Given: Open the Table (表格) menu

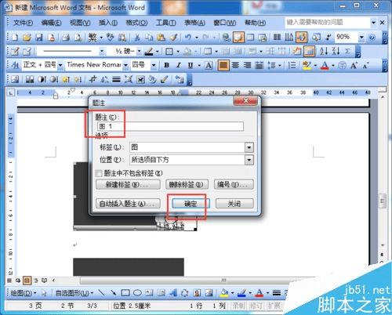Looking at the screenshot, I should click(x=194, y=23).
